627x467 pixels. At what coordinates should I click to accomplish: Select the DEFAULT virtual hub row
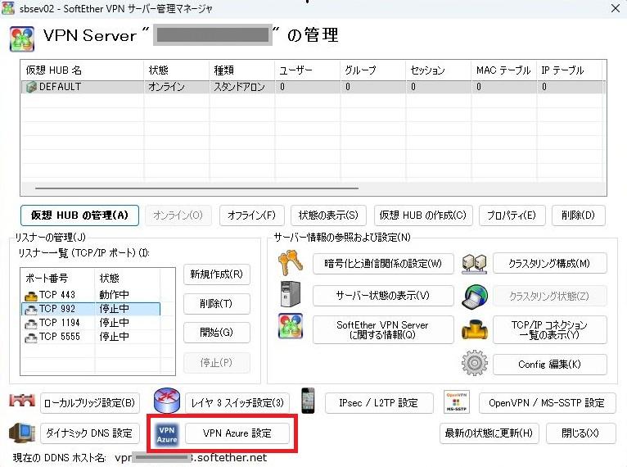point(313,87)
